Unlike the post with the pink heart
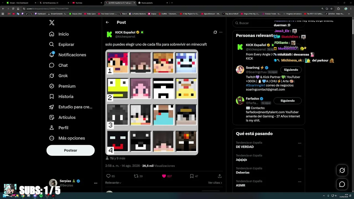The height and width of the screenshot is (199, 354). coord(164,176)
